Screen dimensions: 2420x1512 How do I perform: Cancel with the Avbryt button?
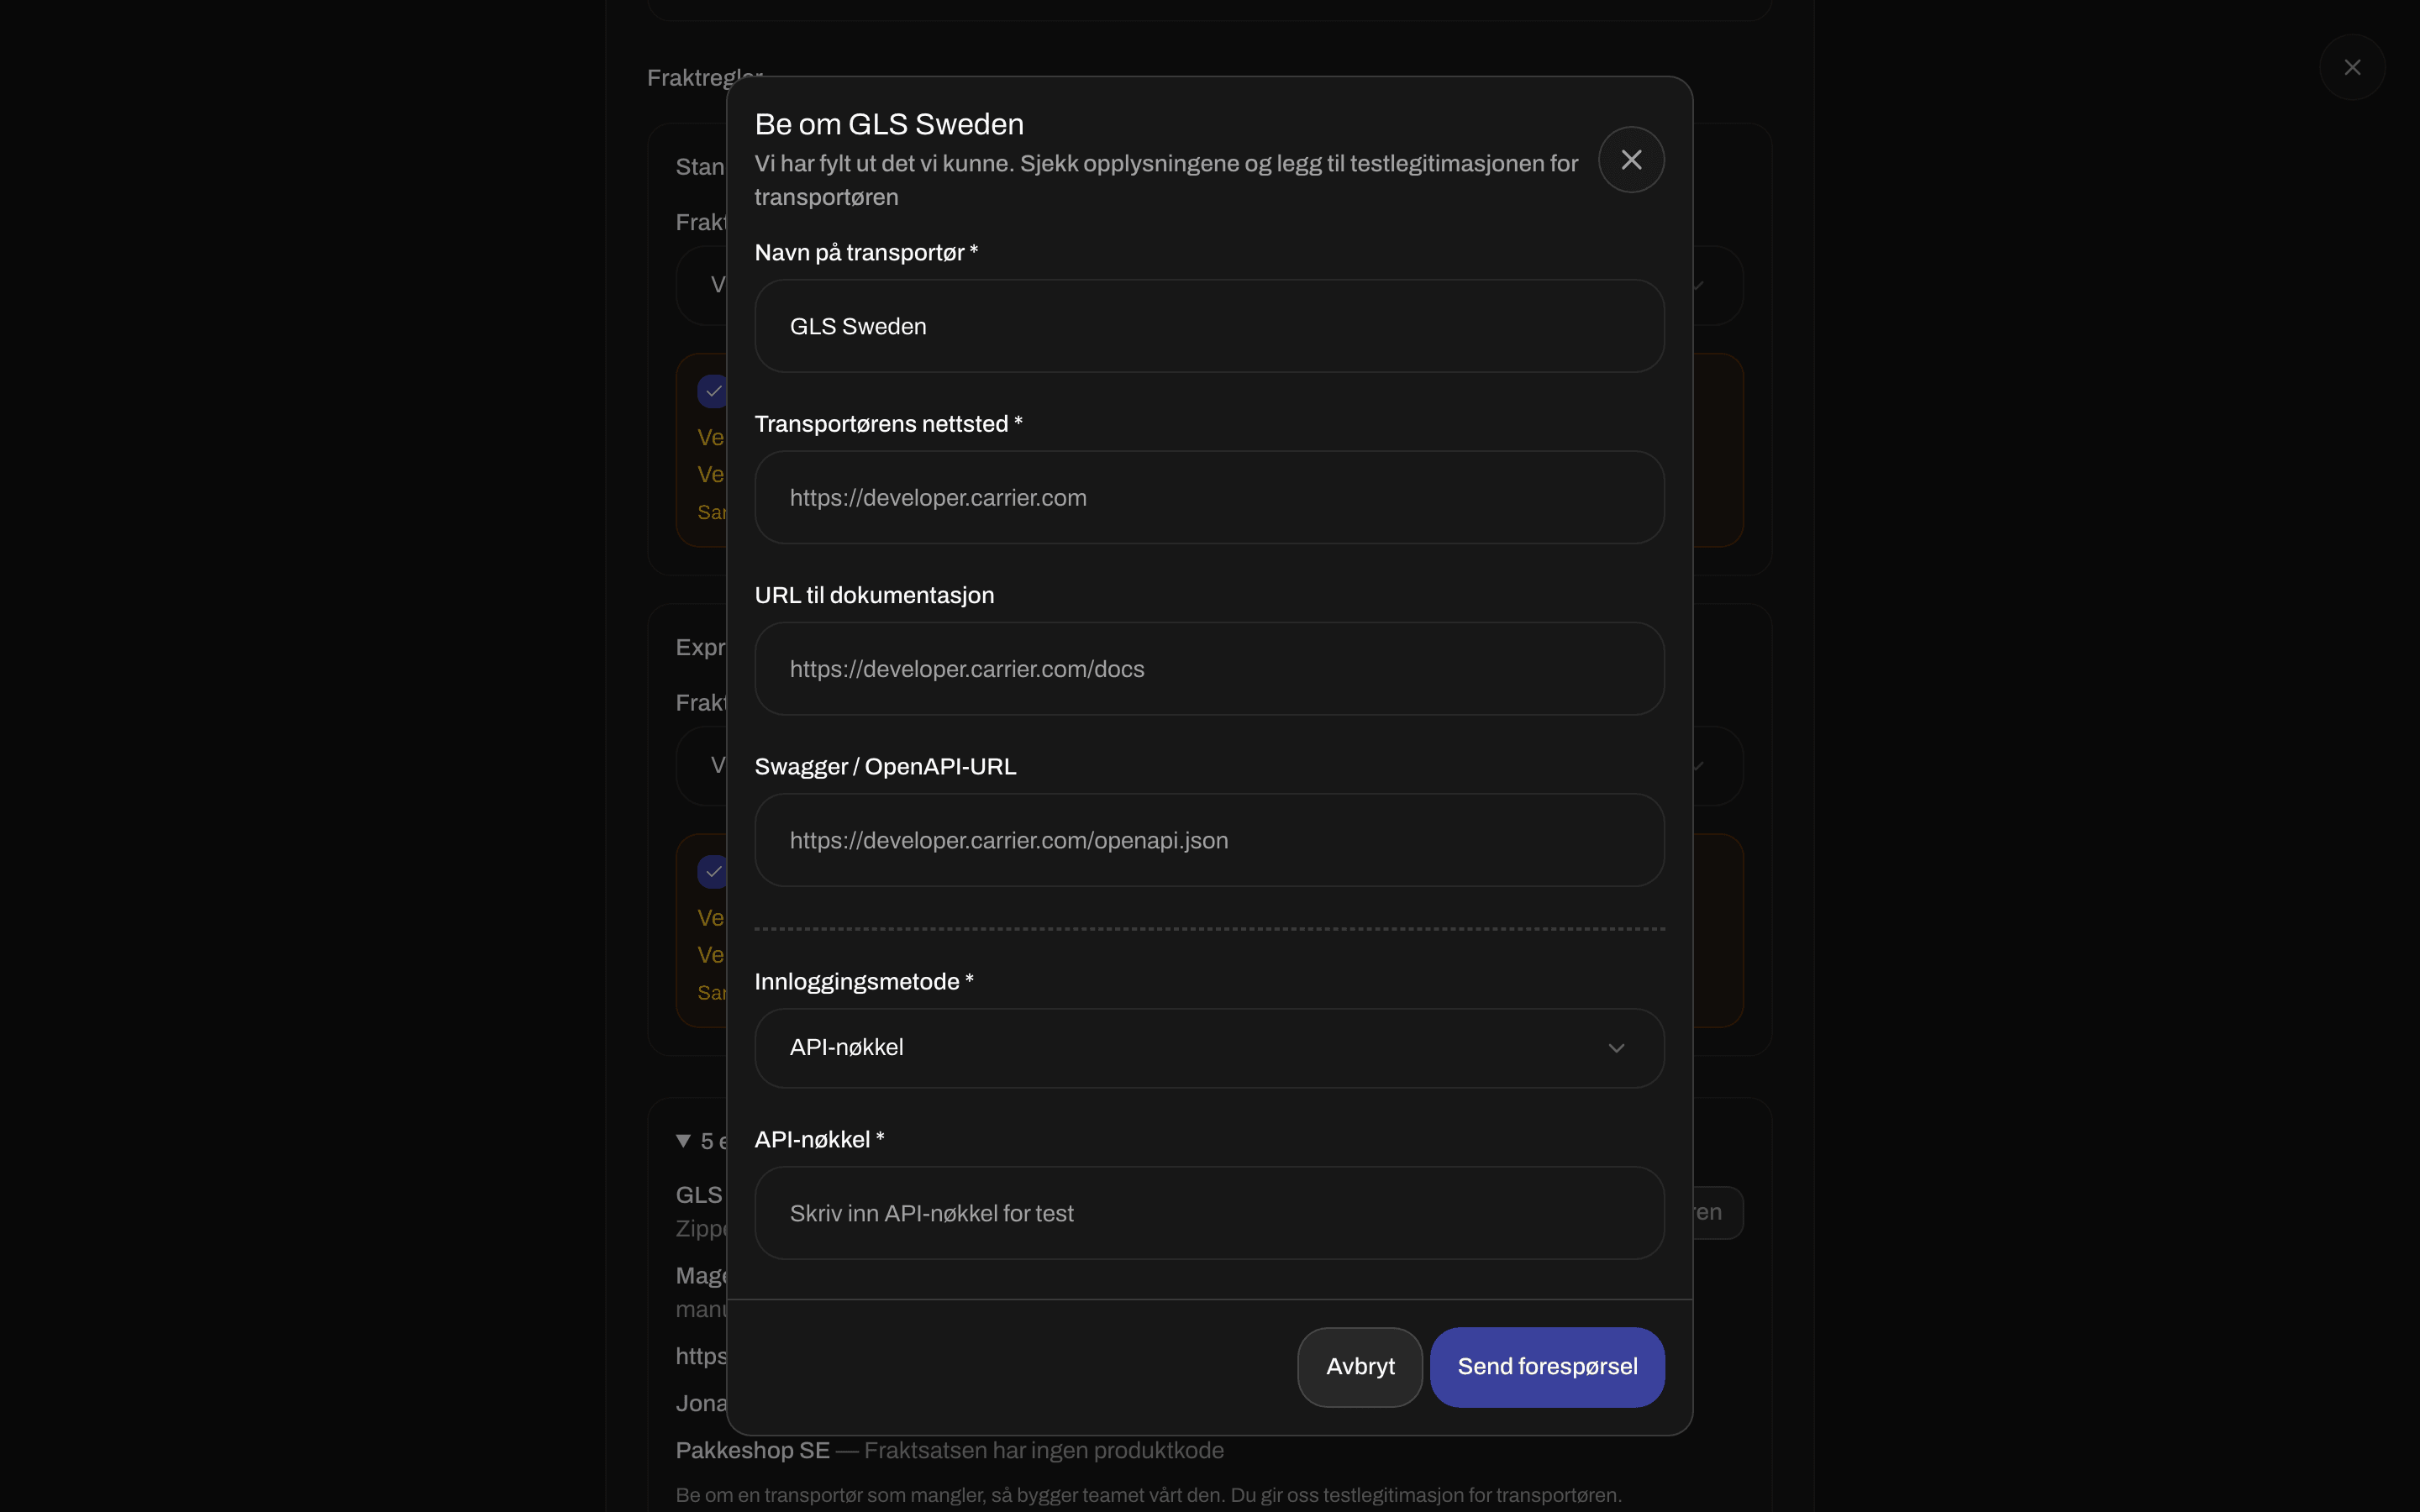coord(1360,1367)
